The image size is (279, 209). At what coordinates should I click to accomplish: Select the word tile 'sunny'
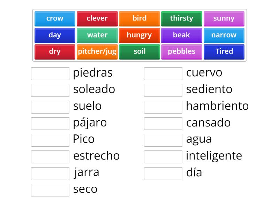pyautogui.click(x=224, y=18)
